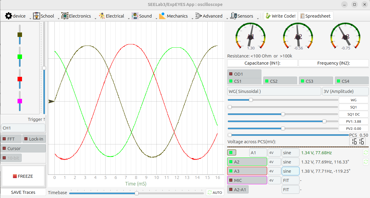The height and width of the screenshot is (198, 370).
Task: Open the 3V Amplitude dropdown
Action: point(345,91)
